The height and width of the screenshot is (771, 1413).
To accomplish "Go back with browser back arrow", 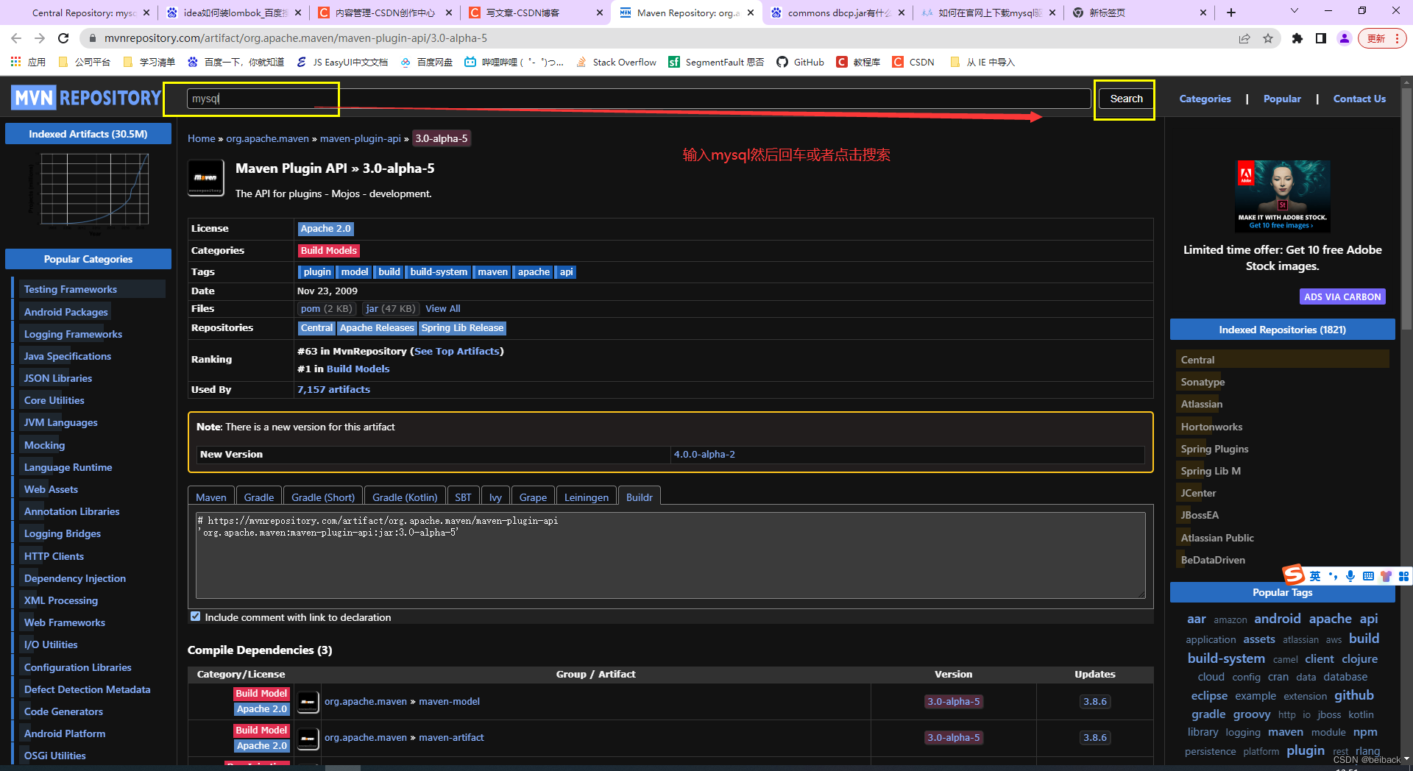I will (x=16, y=38).
